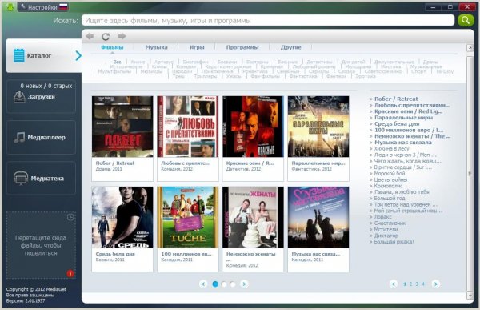Filter by Аниме genre
Image resolution: width=480 pixels, height=310 pixels.
pyautogui.click(x=138, y=62)
